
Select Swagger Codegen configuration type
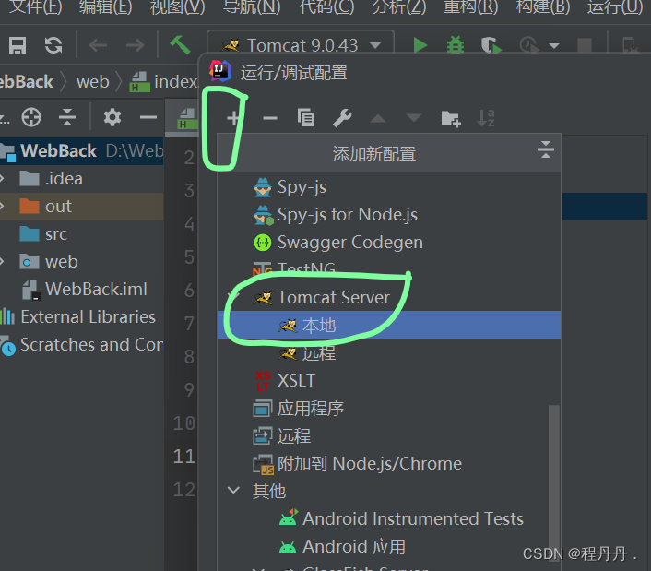pyautogui.click(x=389, y=243)
